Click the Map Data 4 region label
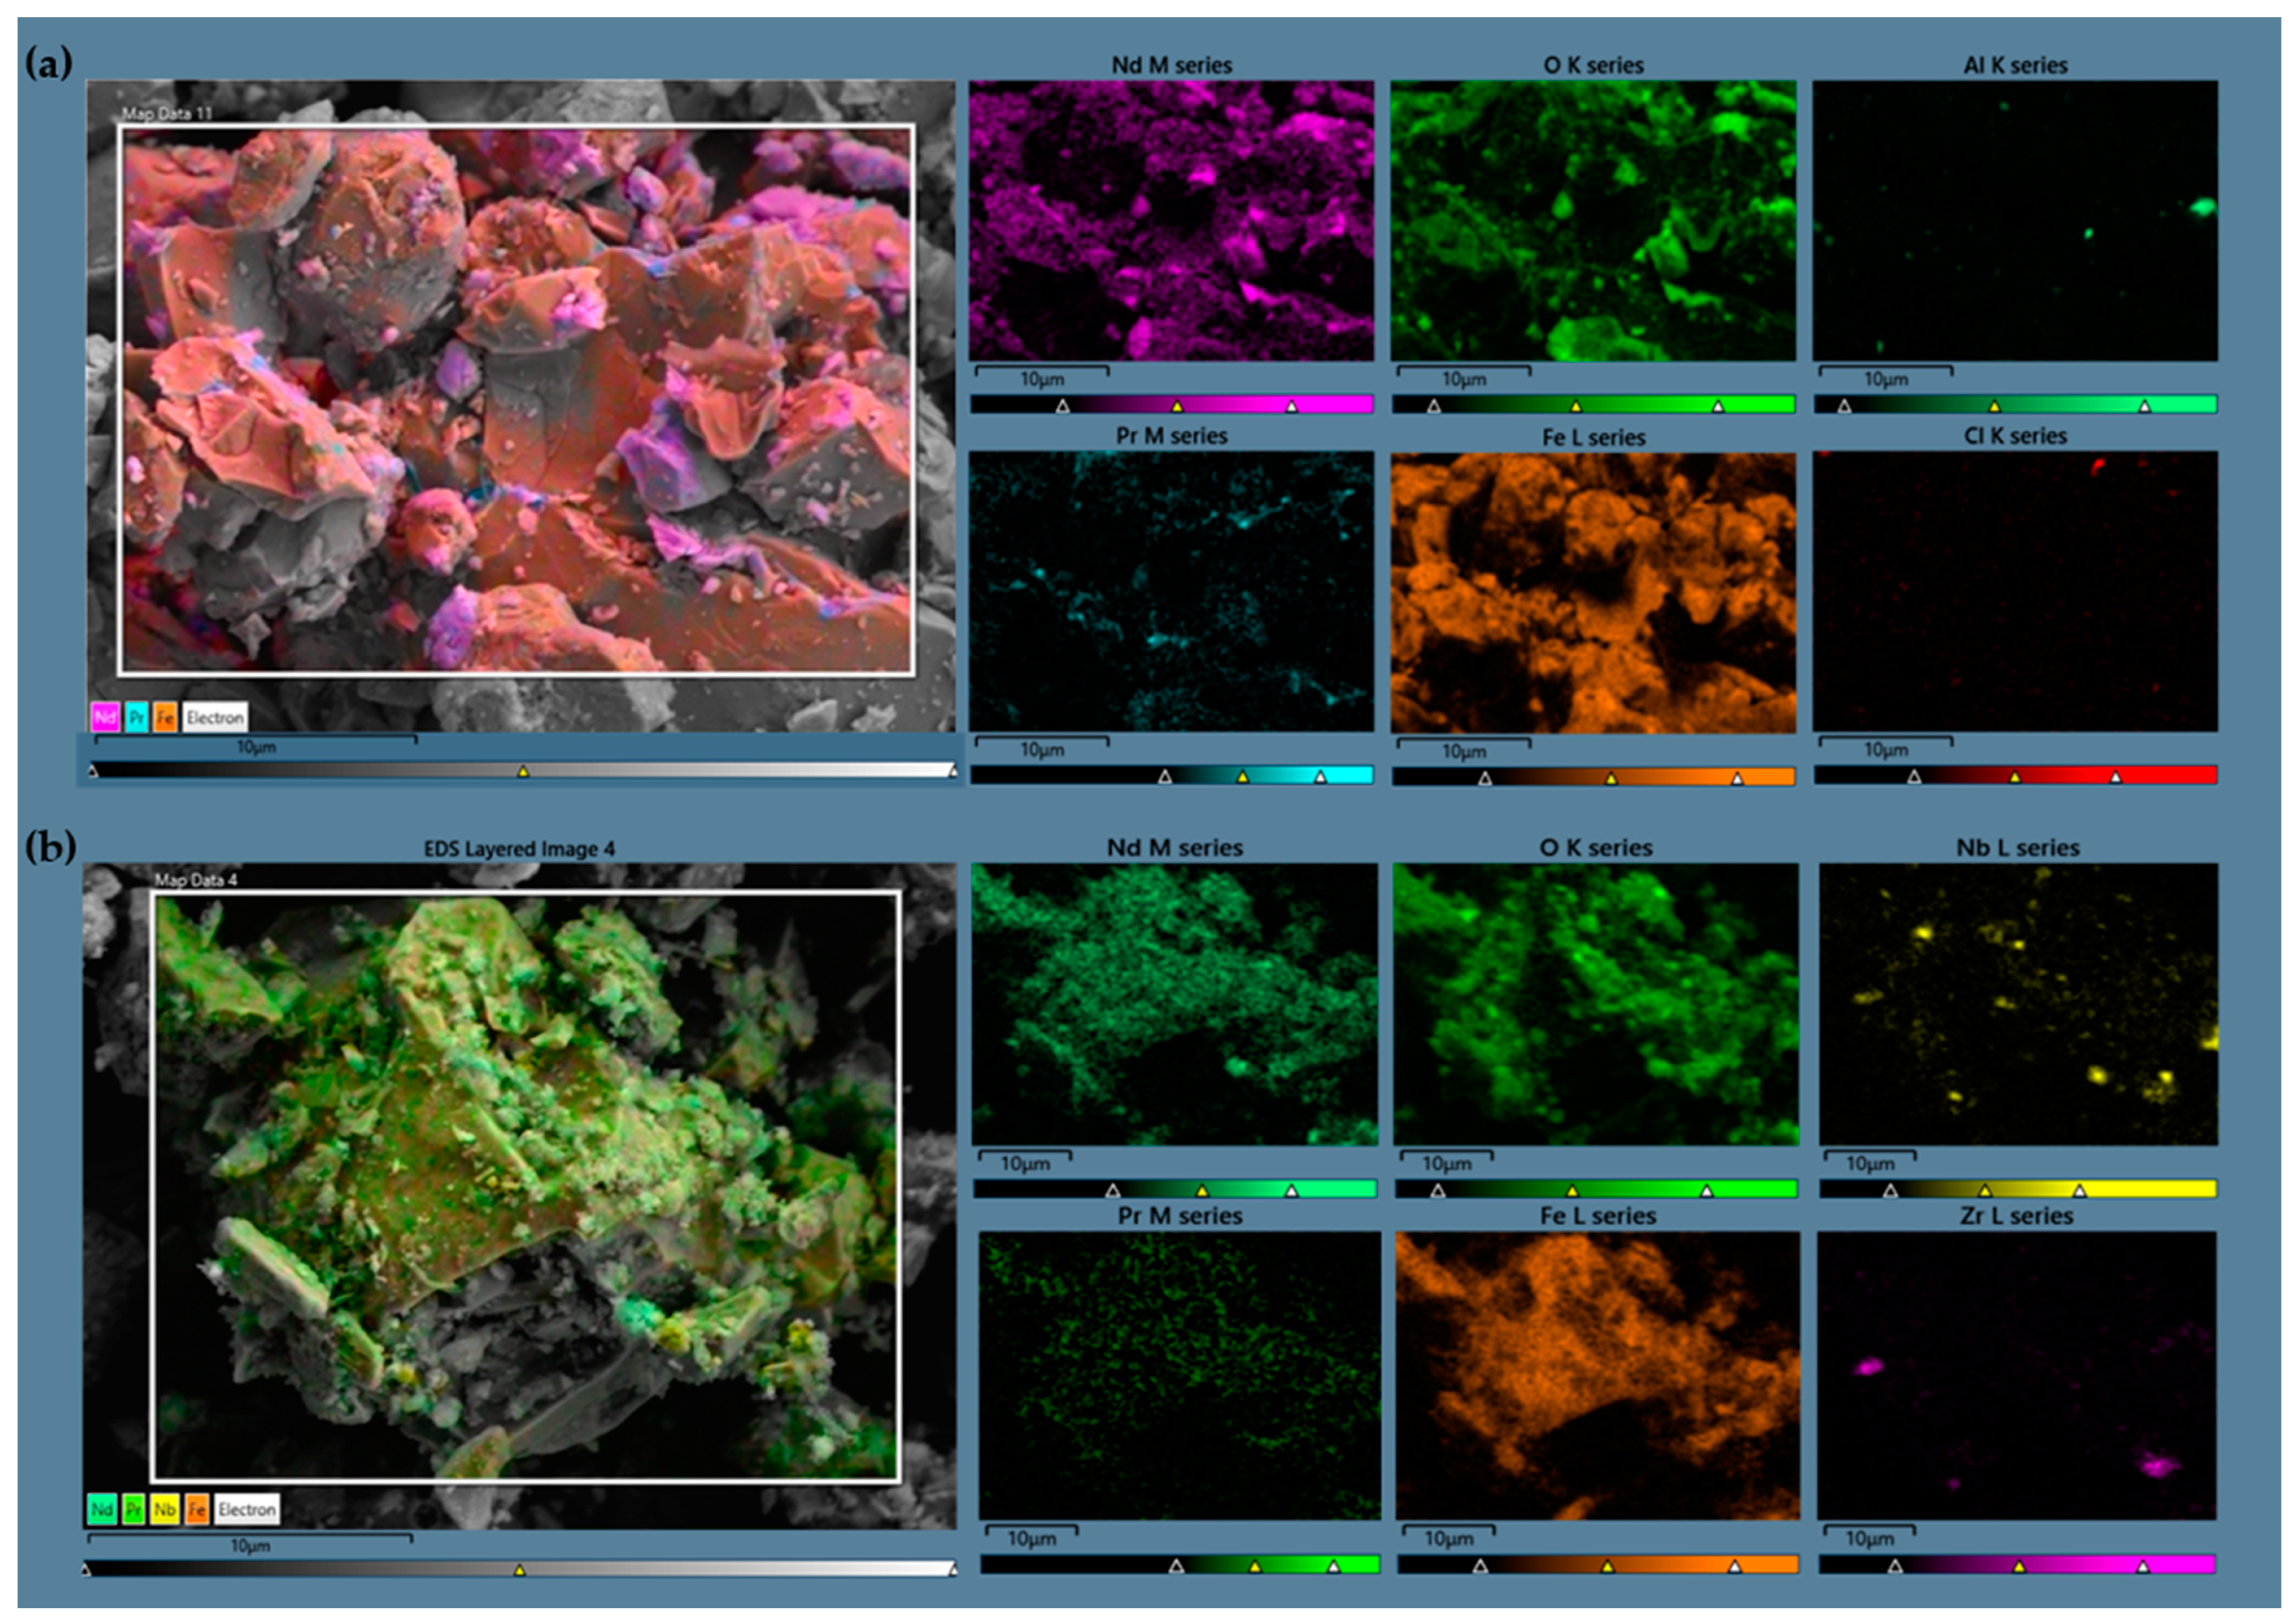Screen dimensions: 2295x1624 click(196, 880)
